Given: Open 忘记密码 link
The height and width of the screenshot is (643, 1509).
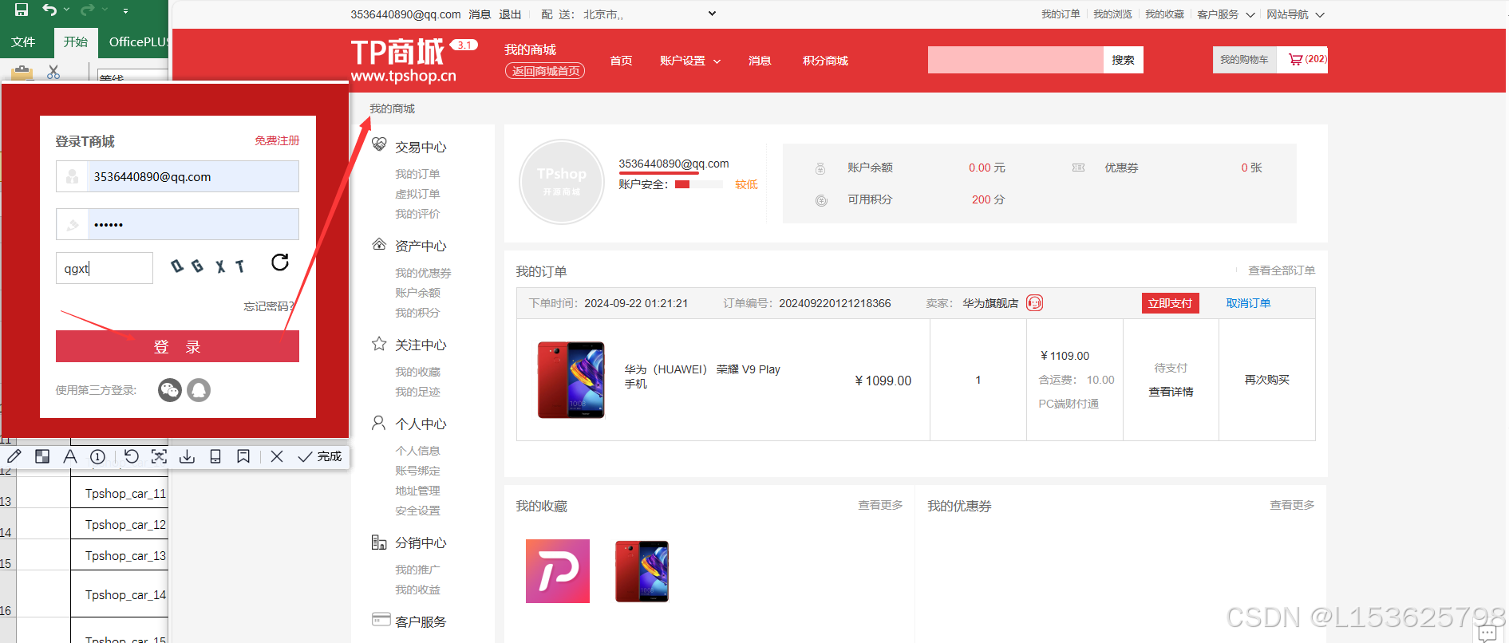Looking at the screenshot, I should [269, 306].
